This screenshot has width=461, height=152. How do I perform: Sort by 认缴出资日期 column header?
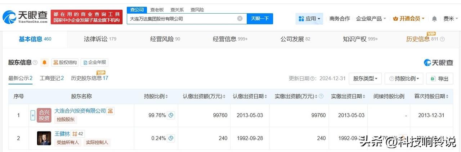pyautogui.click(x=250, y=96)
